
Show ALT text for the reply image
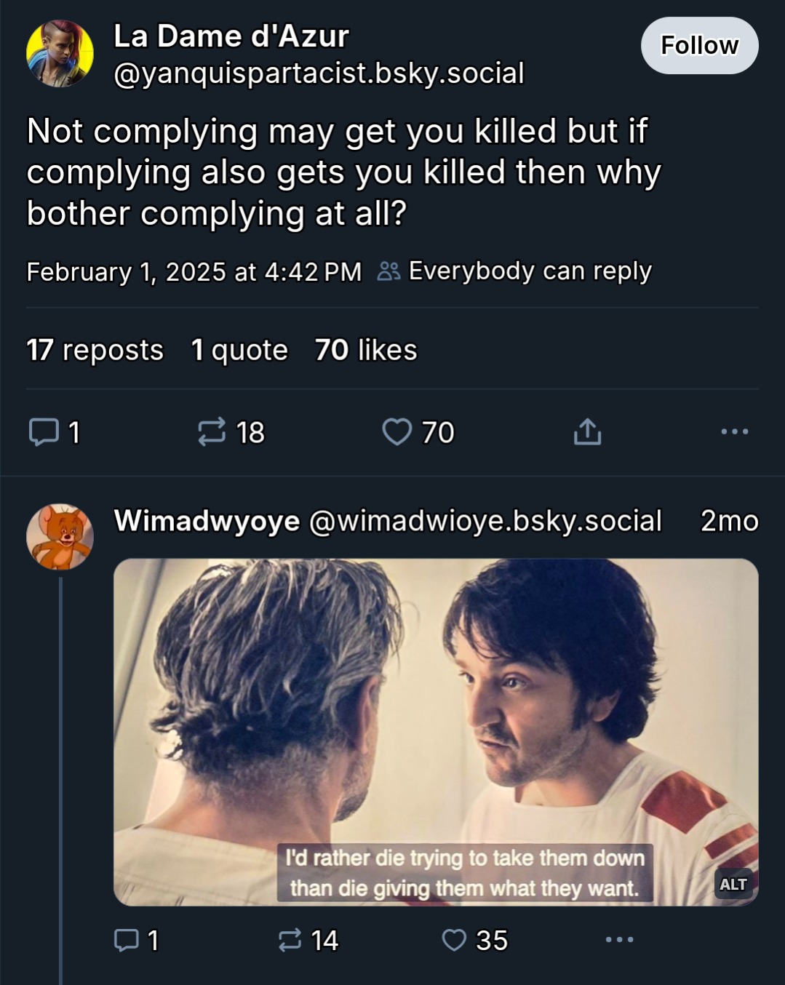pyautogui.click(x=733, y=885)
